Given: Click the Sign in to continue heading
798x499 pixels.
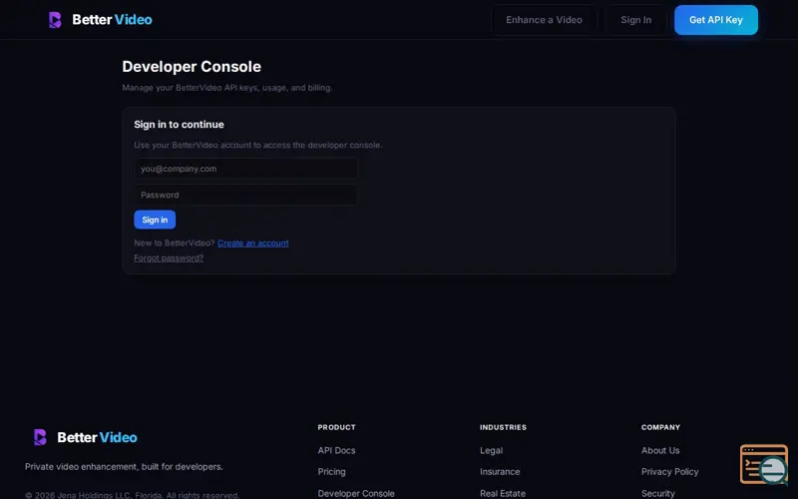Looking at the screenshot, I should [x=179, y=124].
